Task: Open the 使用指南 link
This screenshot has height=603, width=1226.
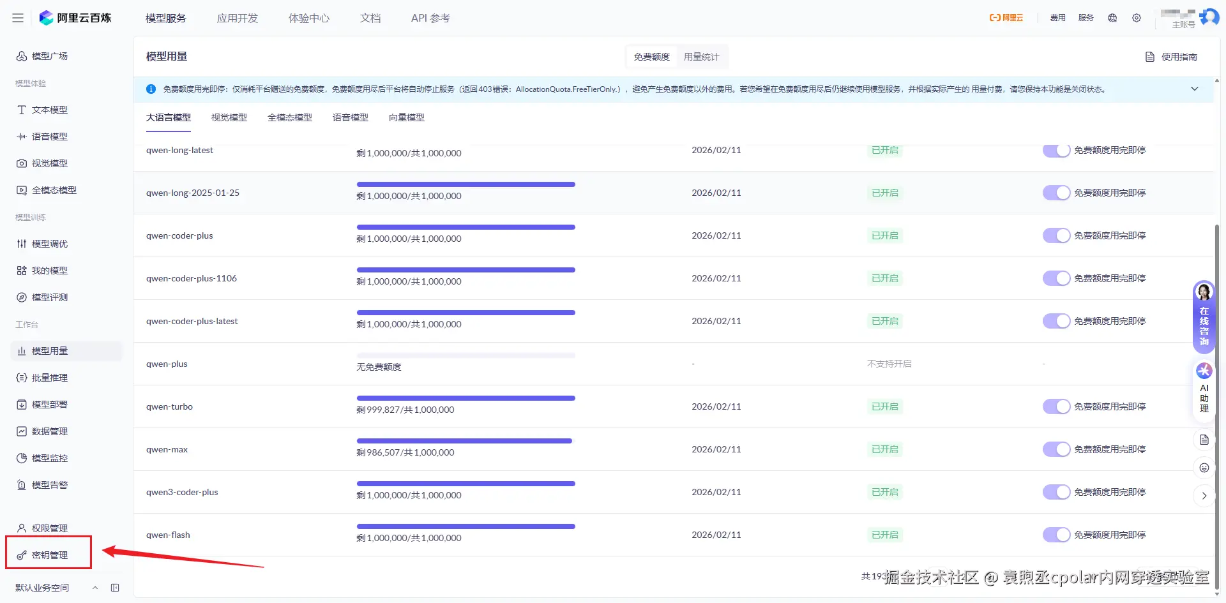Action: click(1172, 57)
